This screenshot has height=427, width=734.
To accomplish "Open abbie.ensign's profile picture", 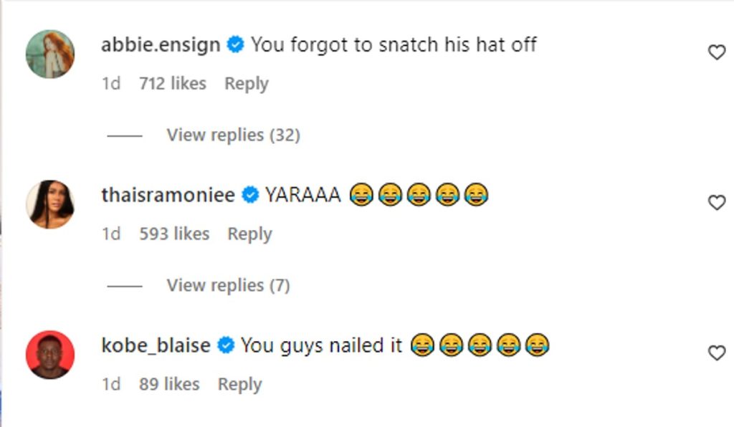I will click(50, 54).
